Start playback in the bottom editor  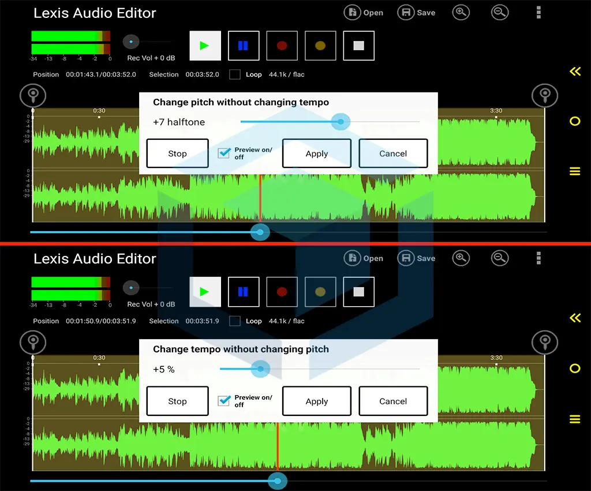coord(205,292)
